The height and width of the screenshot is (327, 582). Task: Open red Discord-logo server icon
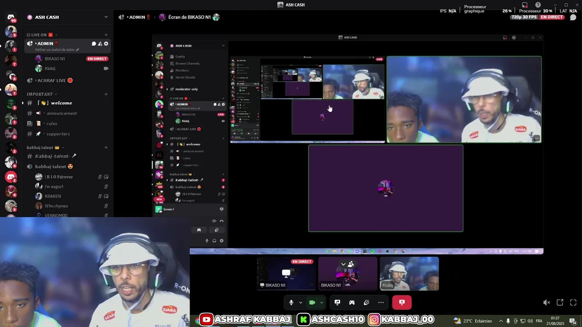tap(11, 177)
